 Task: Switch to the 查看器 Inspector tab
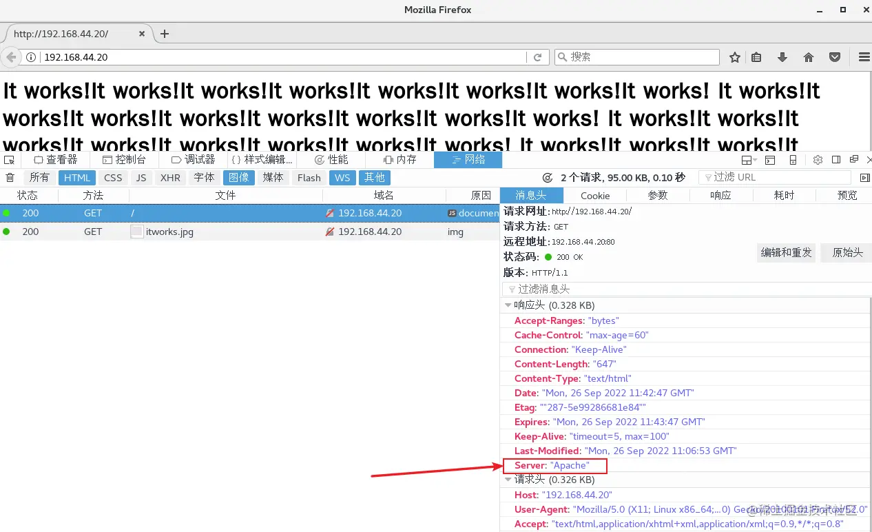tap(56, 160)
